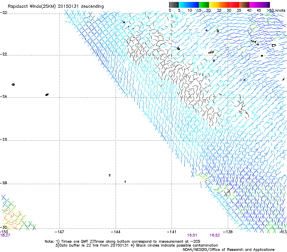Click the purple '18:52' swath time label

pyautogui.click(x=214, y=235)
